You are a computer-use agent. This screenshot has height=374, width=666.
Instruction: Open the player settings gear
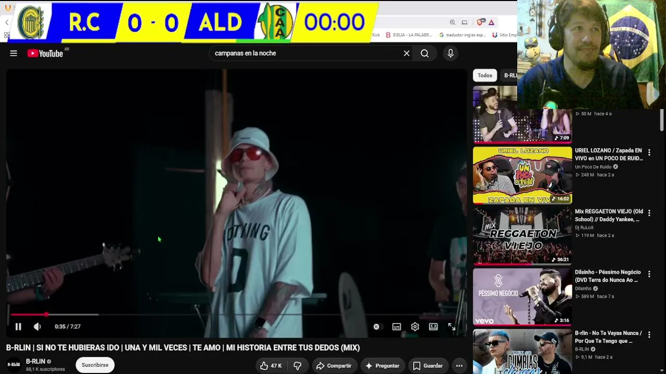(x=415, y=327)
